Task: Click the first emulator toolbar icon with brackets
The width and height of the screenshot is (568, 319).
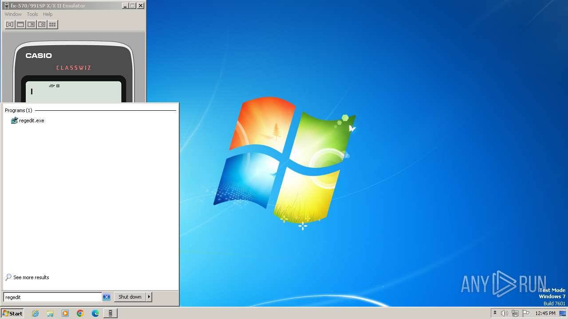Action: (10, 24)
